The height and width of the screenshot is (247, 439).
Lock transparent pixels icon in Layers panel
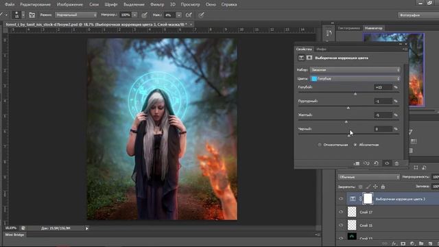[x=360, y=187]
